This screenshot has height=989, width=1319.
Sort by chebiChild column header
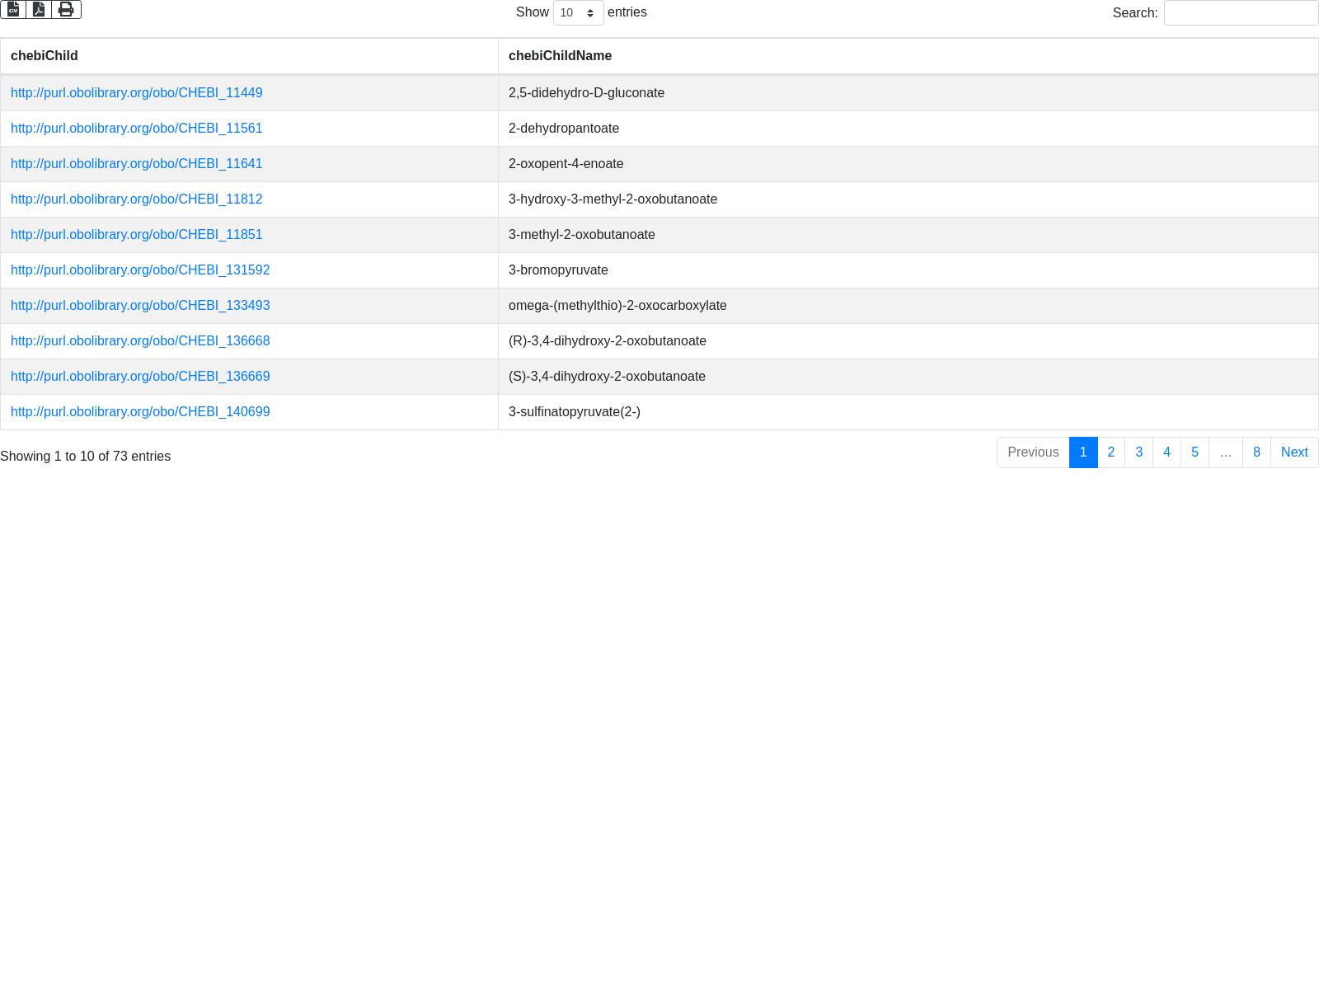[x=45, y=56]
